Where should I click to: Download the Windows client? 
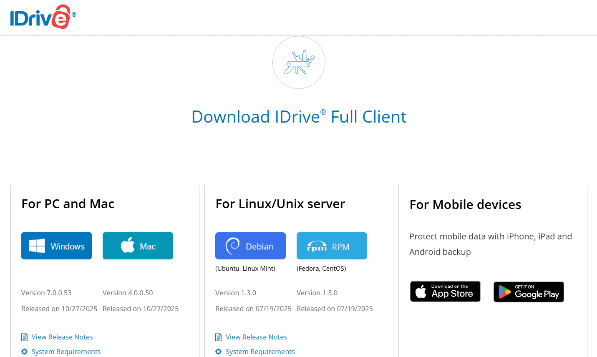[x=56, y=246]
